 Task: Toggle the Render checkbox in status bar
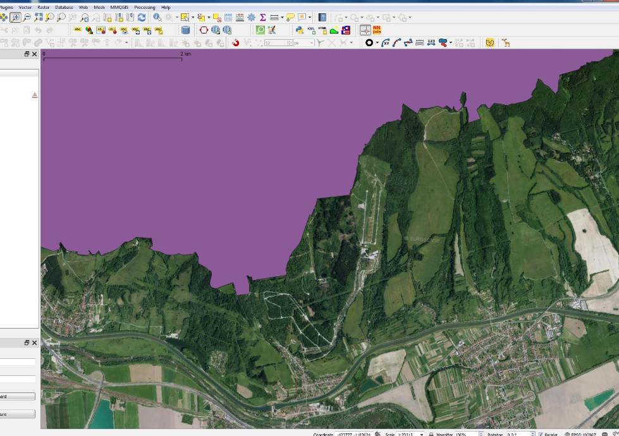click(x=541, y=434)
